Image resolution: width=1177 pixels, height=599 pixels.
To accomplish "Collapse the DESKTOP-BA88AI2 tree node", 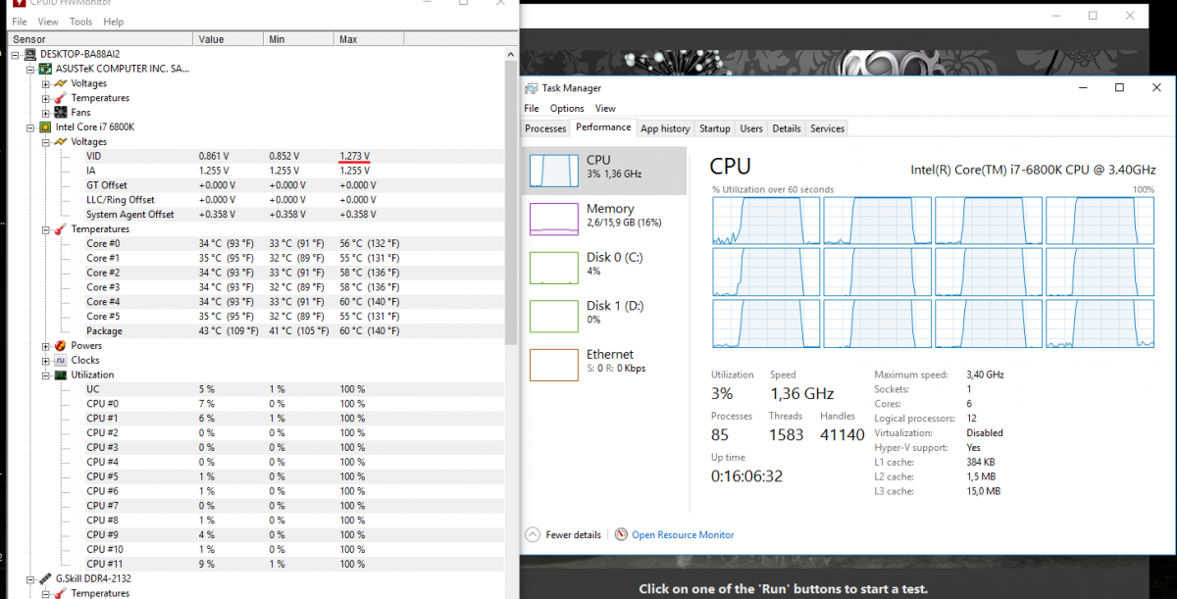I will (16, 54).
